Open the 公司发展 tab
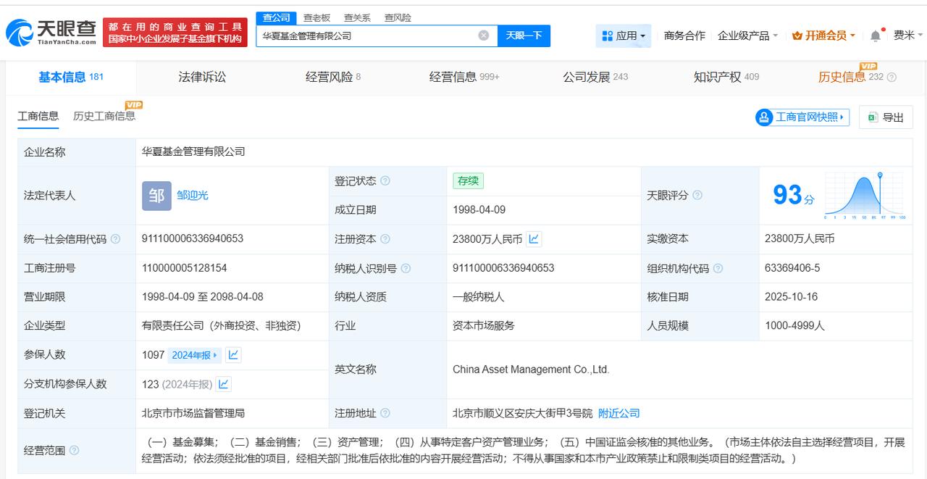This screenshot has height=479, width=927. coord(595,77)
